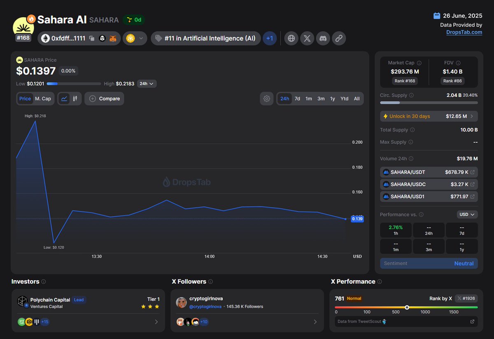Click the X Followers info icon
This screenshot has width=494, height=339.
pyautogui.click(x=210, y=282)
